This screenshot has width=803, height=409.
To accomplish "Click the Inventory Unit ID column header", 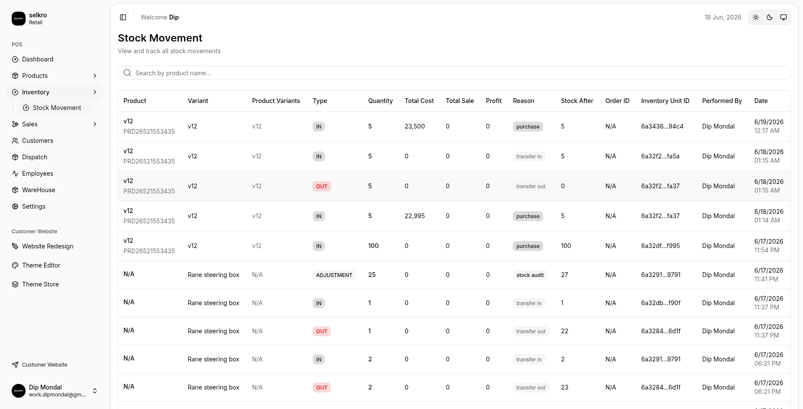I will coord(665,101).
